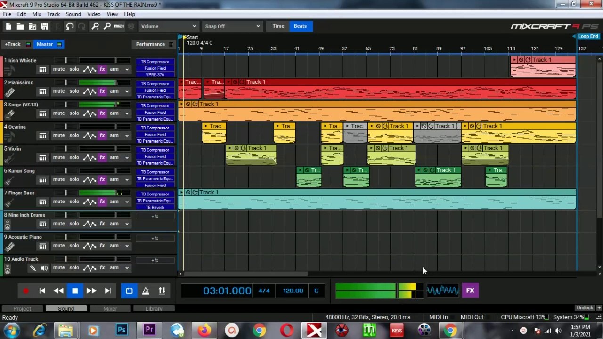Click the Loop End timeline marker
The image size is (603, 339).
[587, 37]
